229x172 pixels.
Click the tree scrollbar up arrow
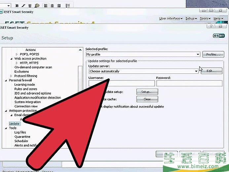80,50
